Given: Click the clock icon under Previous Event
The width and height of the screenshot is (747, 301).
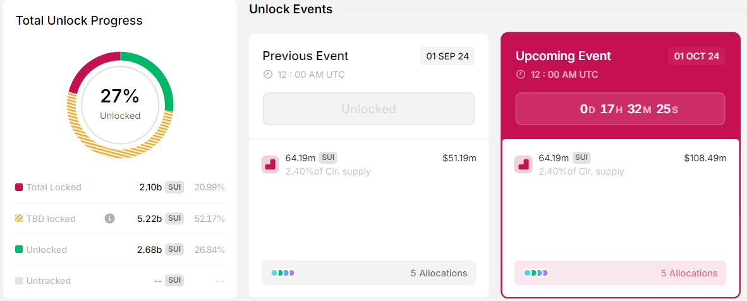Looking at the screenshot, I should pyautogui.click(x=267, y=75).
